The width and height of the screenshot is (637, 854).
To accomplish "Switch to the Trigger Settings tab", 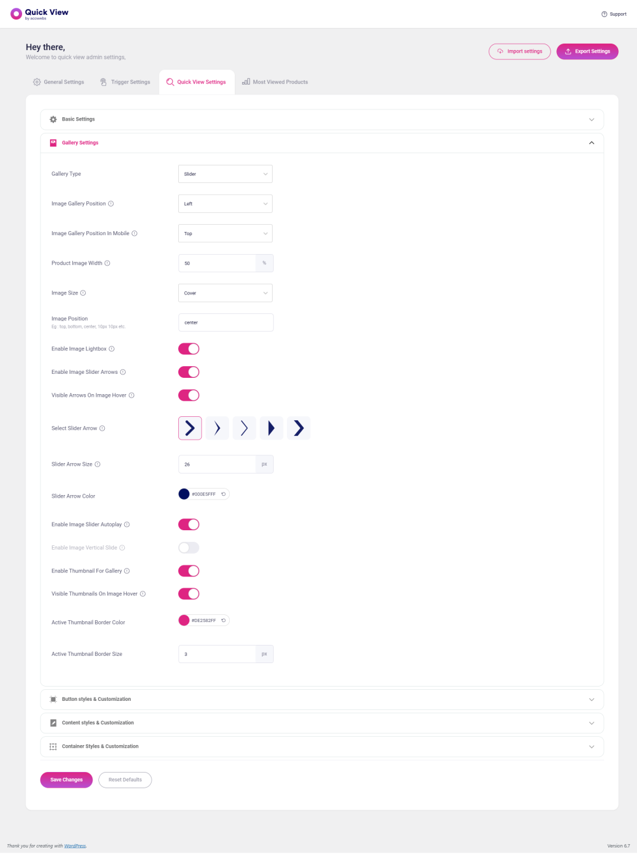I will [x=125, y=82].
